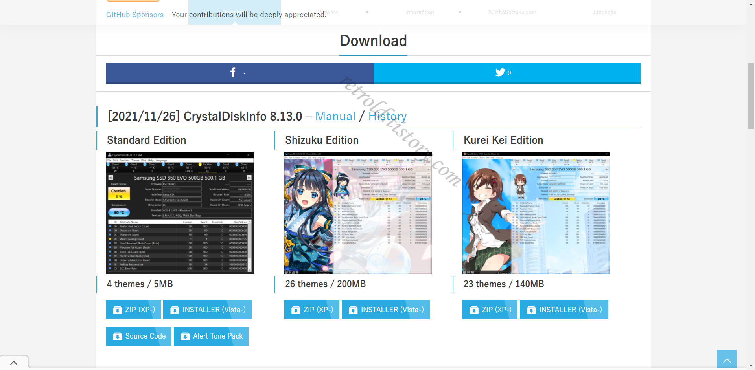Select the "23 themes / 140MB" text
The image size is (755, 370).
click(x=504, y=284)
